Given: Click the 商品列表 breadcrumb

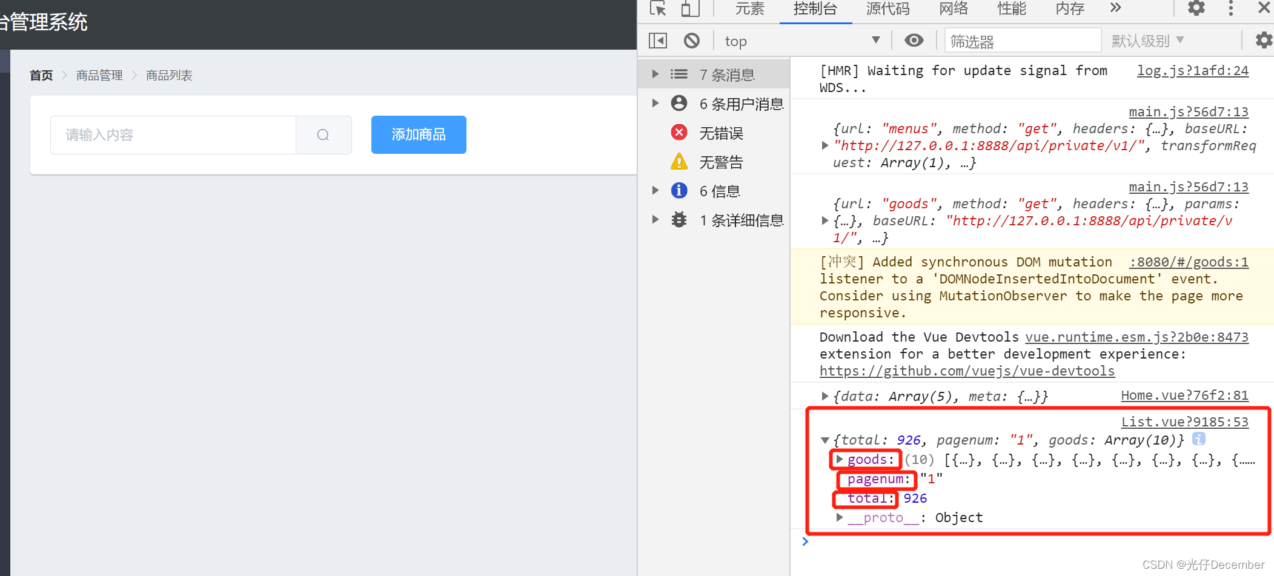Looking at the screenshot, I should [169, 75].
